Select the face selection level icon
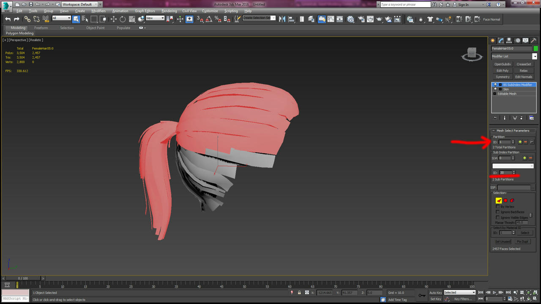This screenshot has height=304, width=541. click(499, 201)
